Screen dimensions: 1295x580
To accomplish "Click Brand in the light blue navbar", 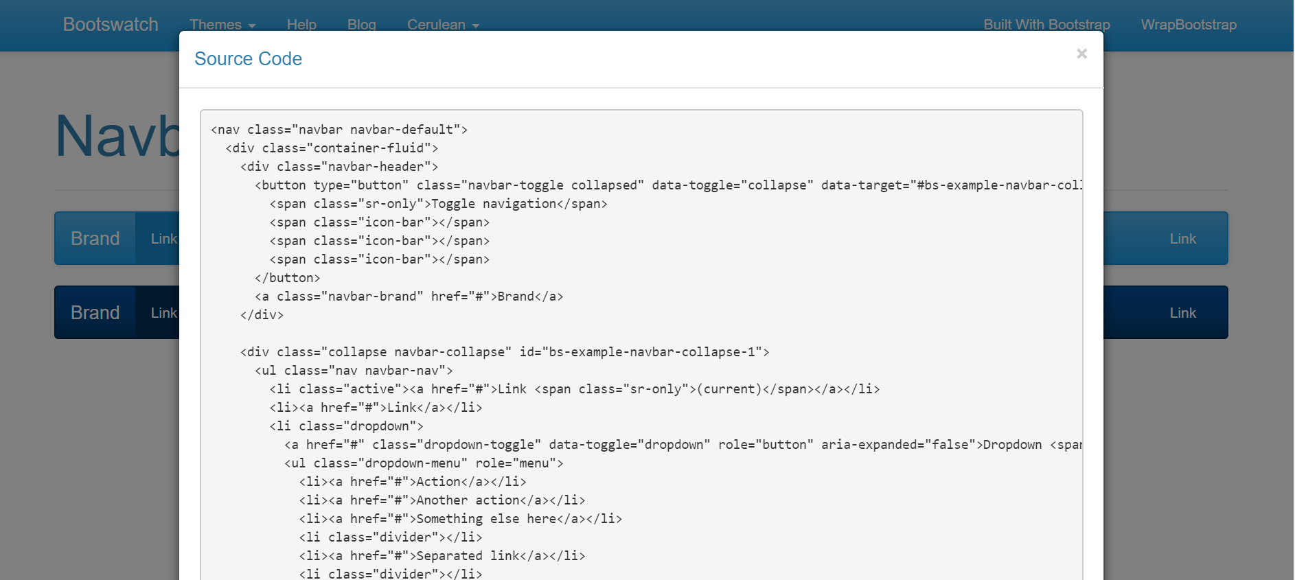I will pyautogui.click(x=95, y=238).
